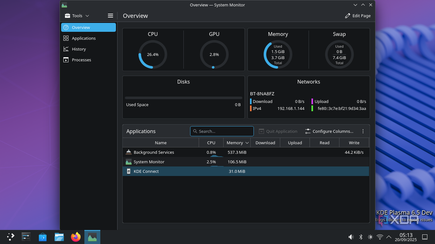Sort by the Upload column header

pos(295,143)
